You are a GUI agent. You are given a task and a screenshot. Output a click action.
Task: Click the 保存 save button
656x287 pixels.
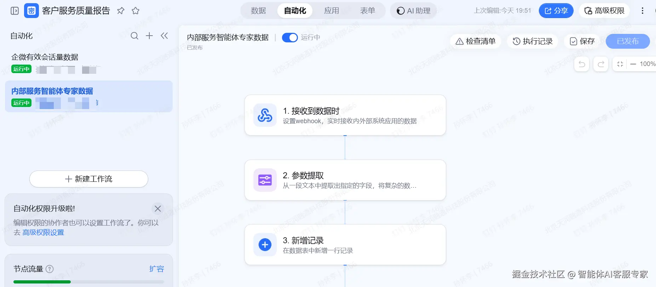click(x=582, y=41)
